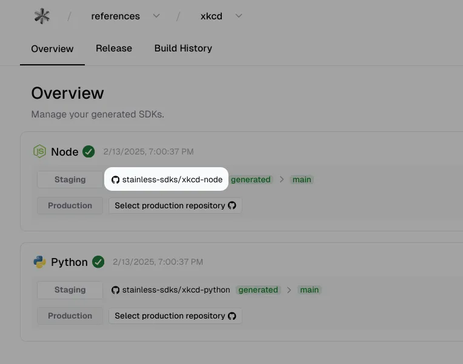Screen dimensions: 463x364
Task: Open the stainless-sdks/xkcd-python repository link
Action: pos(170,290)
